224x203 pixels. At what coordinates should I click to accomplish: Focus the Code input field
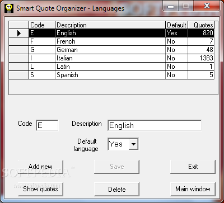tap(47, 125)
